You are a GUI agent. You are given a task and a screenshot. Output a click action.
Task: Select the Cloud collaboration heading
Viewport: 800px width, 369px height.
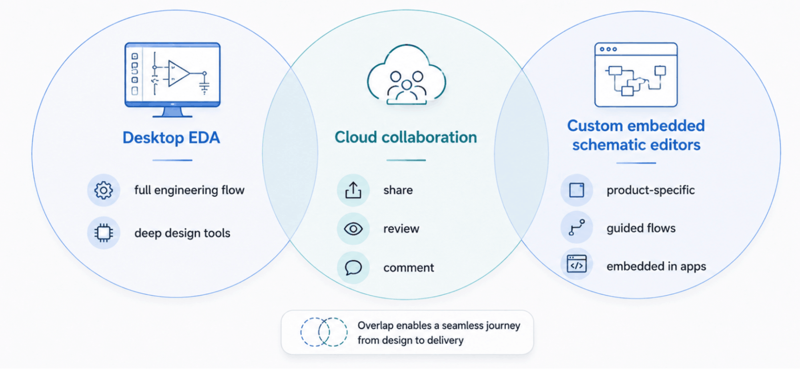tap(406, 137)
